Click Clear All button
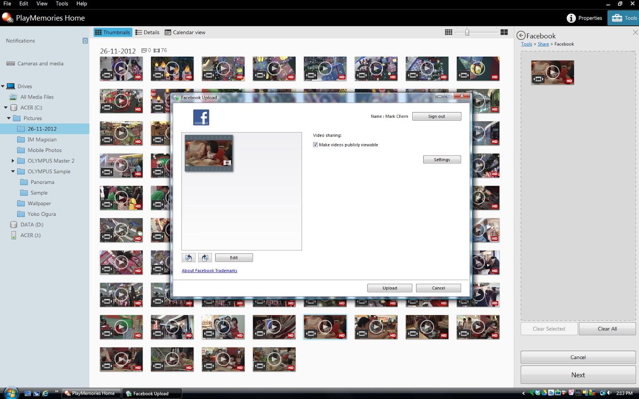The height and width of the screenshot is (399, 639). 607,329
